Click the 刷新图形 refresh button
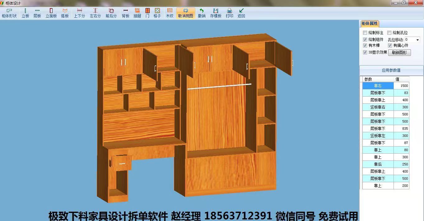The width and height of the screenshot is (424, 221). click(399, 52)
